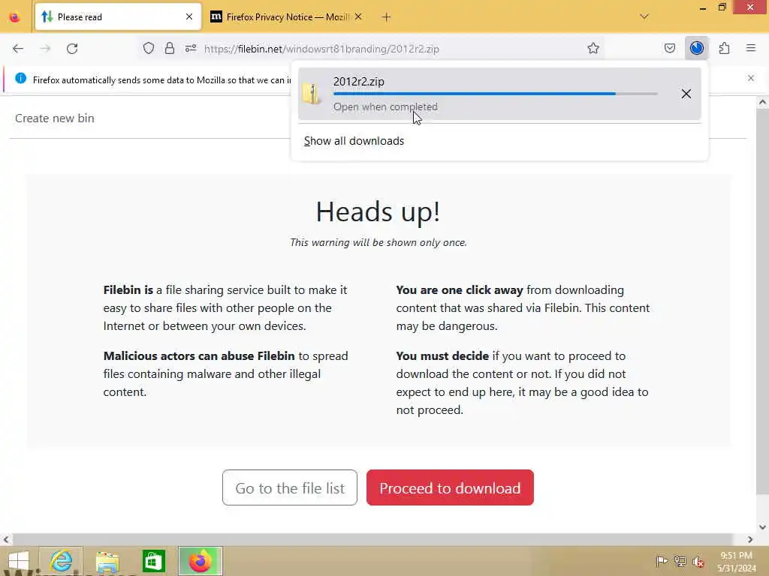Open network status tray icon
The image size is (769, 576).
pos(680,561)
